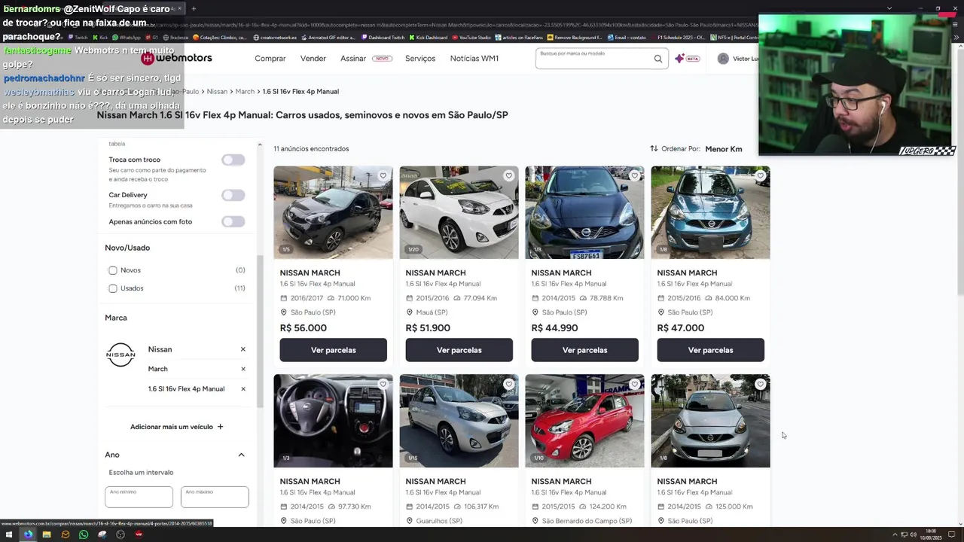Open black March photo priced R$ 56.000
The height and width of the screenshot is (542, 964).
333,212
